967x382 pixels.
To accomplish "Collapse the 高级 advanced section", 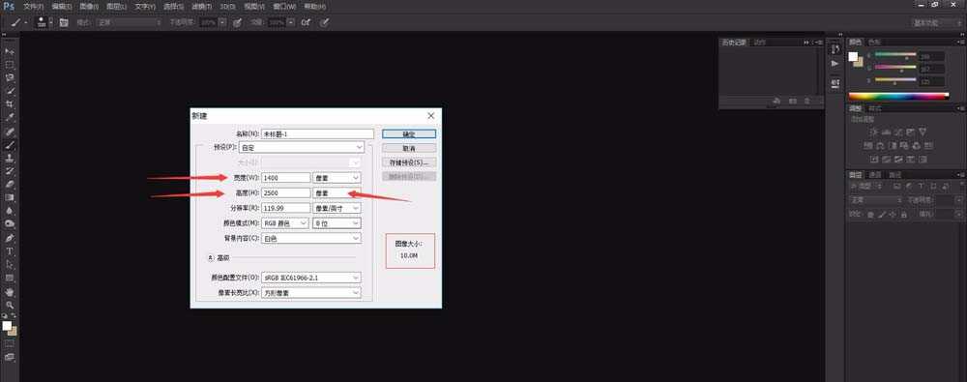I will pyautogui.click(x=210, y=257).
